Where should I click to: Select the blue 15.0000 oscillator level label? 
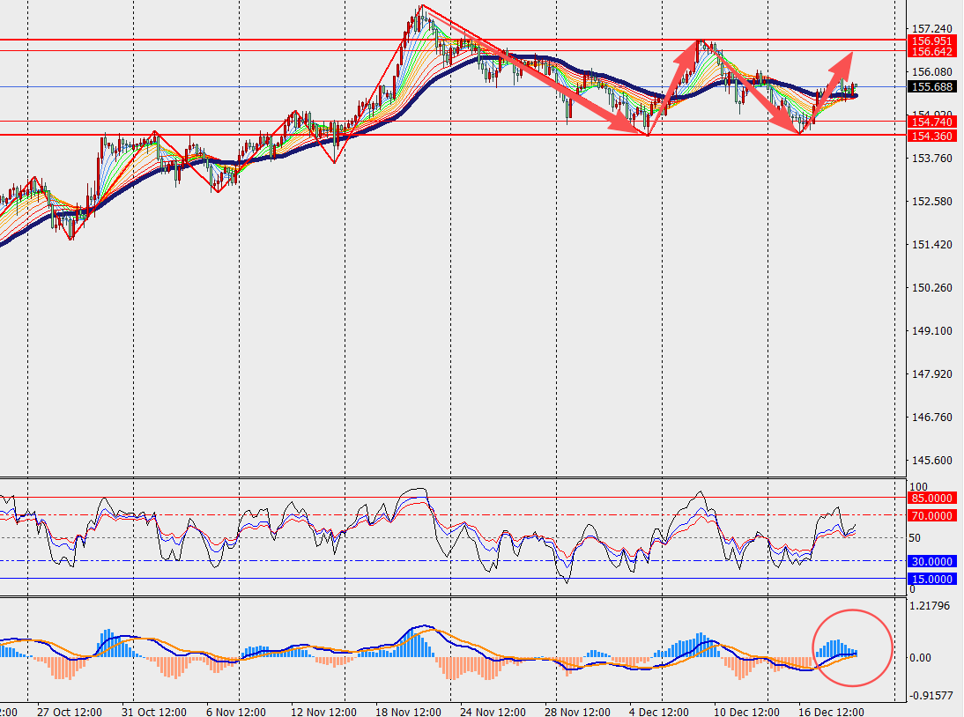pyautogui.click(x=932, y=579)
